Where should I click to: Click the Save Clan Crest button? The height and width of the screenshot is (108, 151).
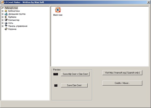pos(74,85)
